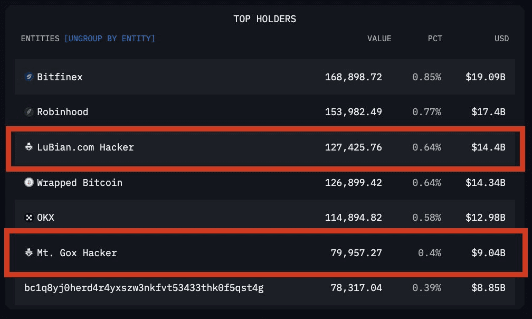Sort by the VALUE column header
This screenshot has height=319, width=532.
(379, 39)
